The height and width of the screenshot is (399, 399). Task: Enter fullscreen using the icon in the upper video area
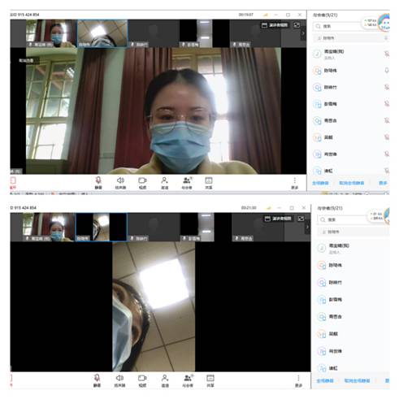click(297, 25)
